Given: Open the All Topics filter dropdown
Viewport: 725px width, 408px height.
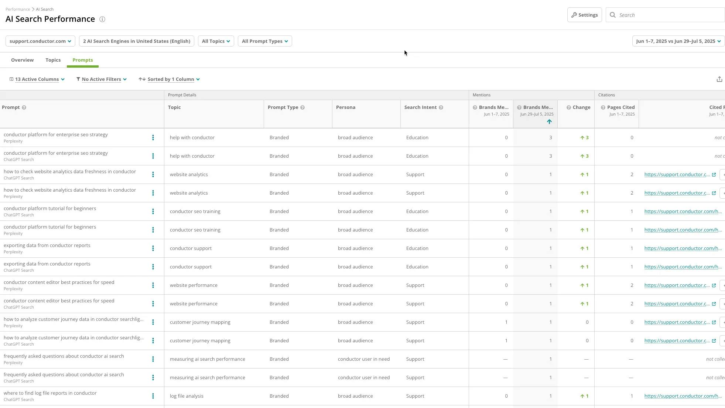Looking at the screenshot, I should pos(216,41).
